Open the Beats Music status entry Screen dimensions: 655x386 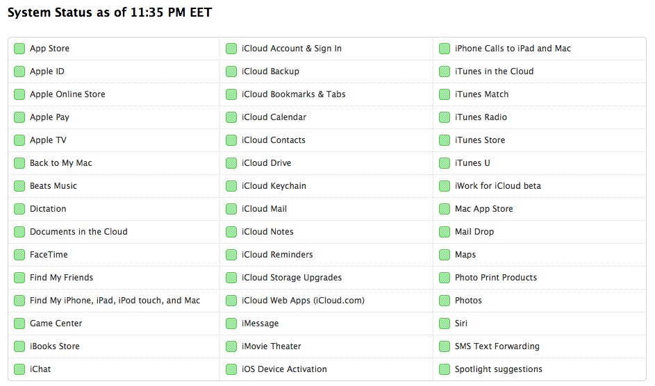click(53, 186)
